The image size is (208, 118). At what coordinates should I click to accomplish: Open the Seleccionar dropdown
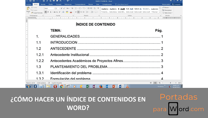(x=168, y=13)
